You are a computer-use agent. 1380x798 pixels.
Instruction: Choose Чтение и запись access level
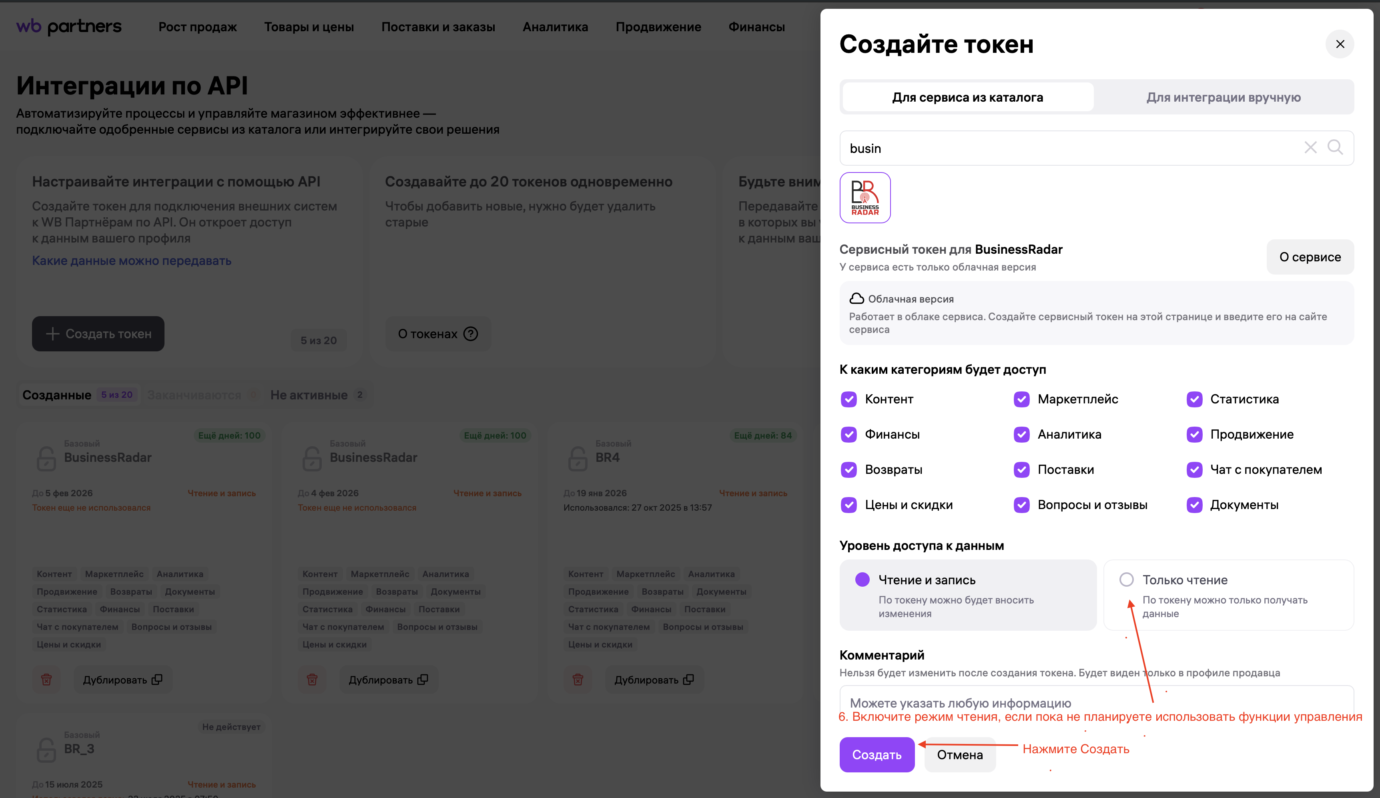(x=862, y=579)
